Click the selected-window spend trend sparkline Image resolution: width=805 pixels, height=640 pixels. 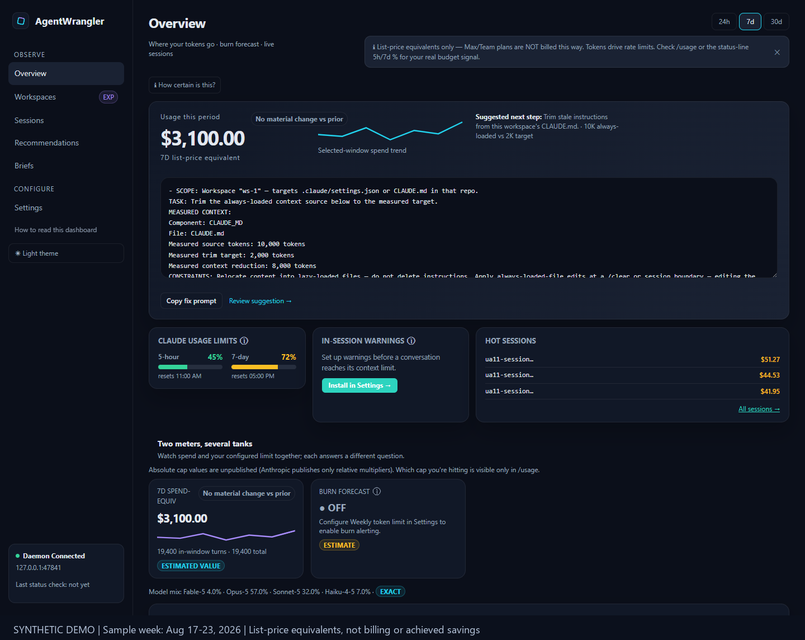(x=390, y=130)
